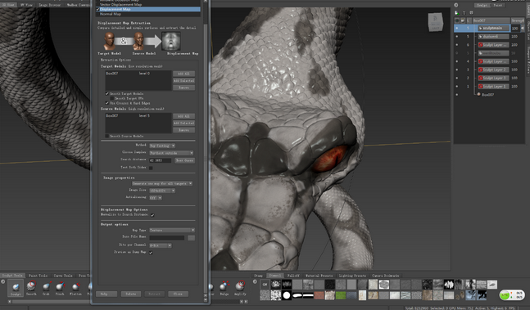Click the lock column header icon in Layers
Screen dimensions: 530x310
463,20
